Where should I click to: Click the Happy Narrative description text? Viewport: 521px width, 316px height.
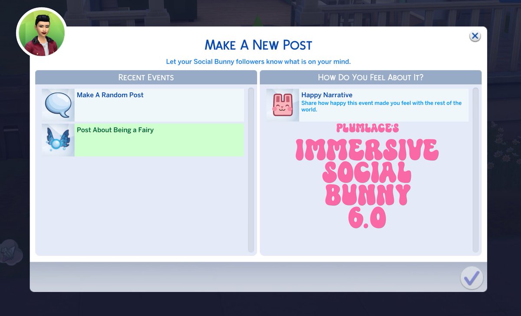pos(381,106)
